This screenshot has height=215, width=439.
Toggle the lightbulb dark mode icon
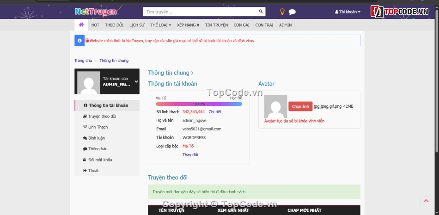coord(282,12)
